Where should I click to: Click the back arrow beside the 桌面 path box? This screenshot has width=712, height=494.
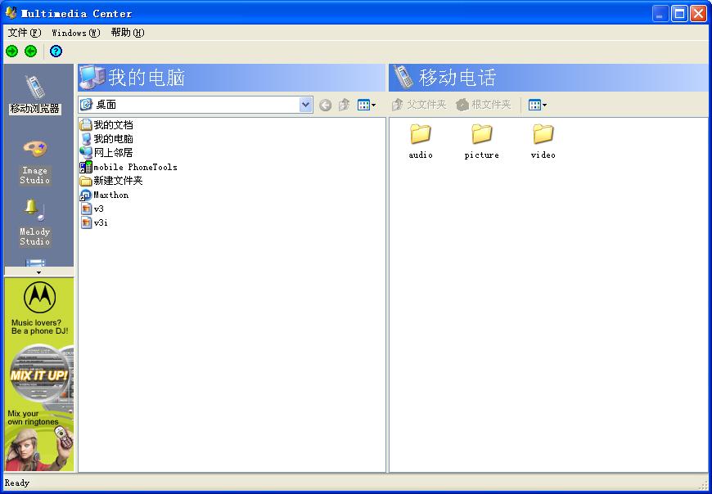pos(325,105)
